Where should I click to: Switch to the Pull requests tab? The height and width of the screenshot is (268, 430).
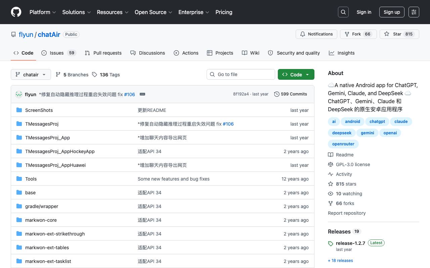click(103, 53)
